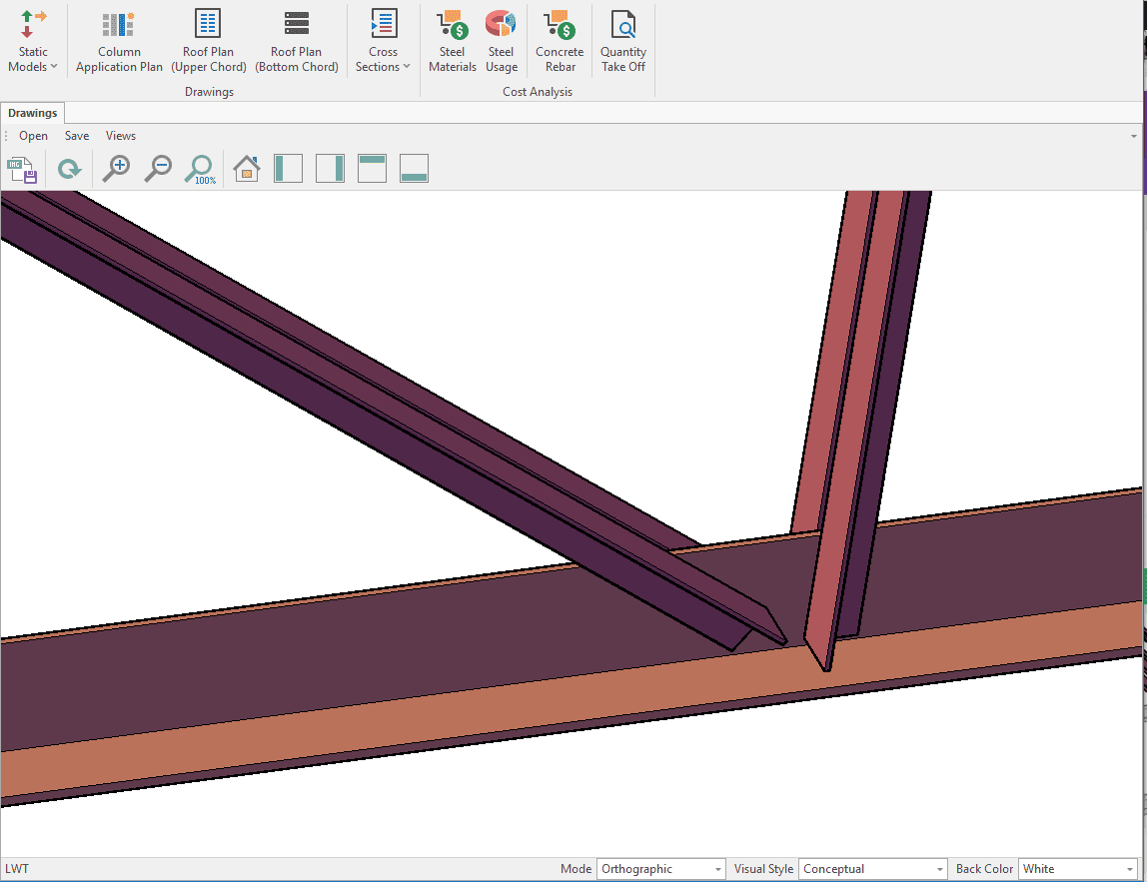Open the Back Color selector set to White
1147x882 pixels.
point(1077,869)
